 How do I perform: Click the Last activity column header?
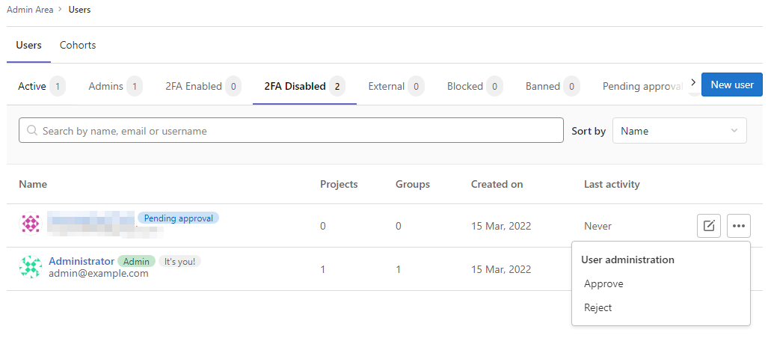(x=612, y=185)
